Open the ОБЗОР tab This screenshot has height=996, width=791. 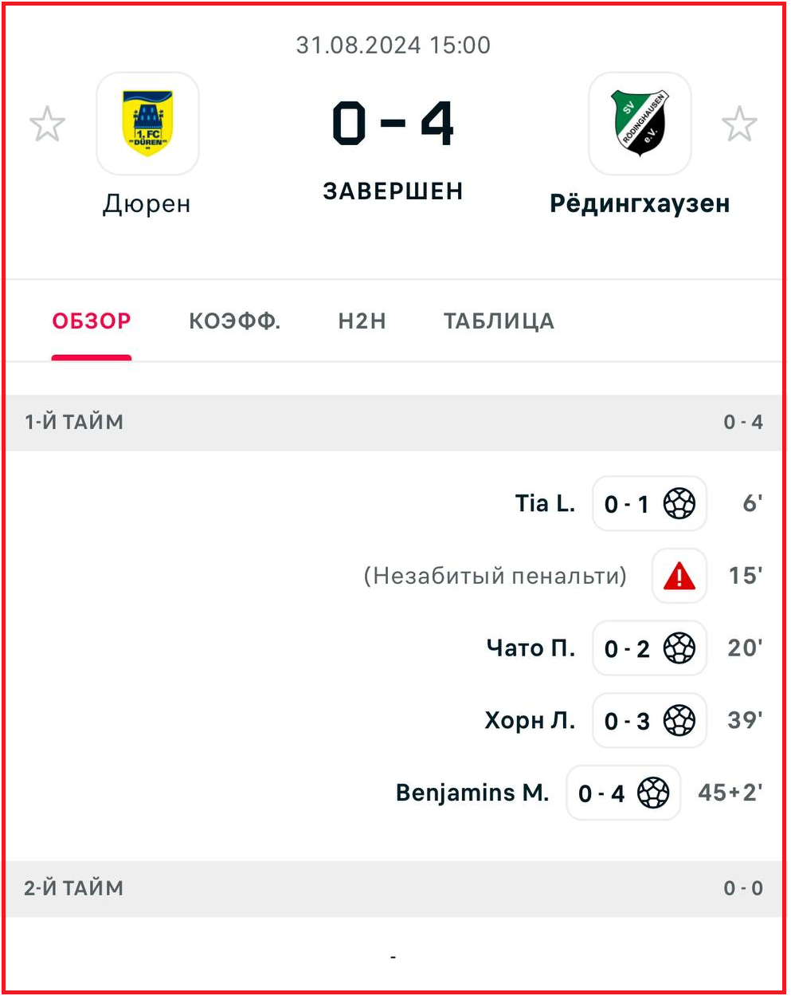pyautogui.click(x=92, y=321)
